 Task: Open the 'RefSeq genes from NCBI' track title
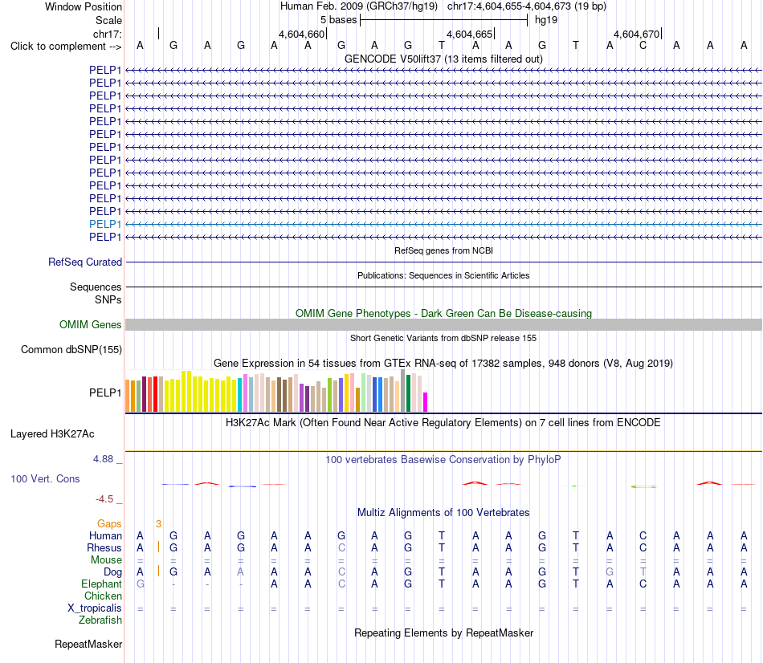pyautogui.click(x=443, y=250)
